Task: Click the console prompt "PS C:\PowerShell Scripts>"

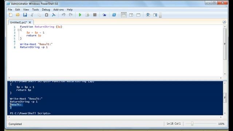Action: [30, 113]
